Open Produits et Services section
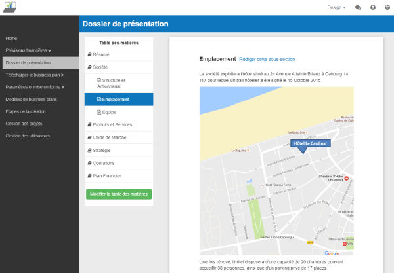Screen dimensions: 394x273 tap(119, 125)
